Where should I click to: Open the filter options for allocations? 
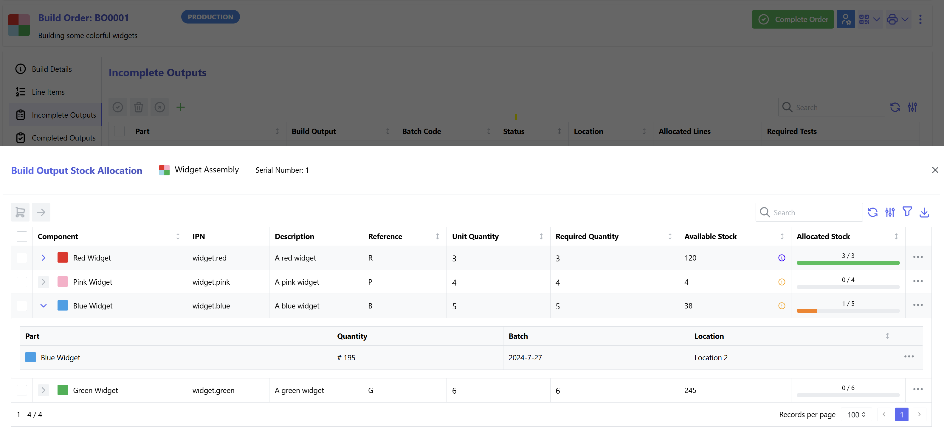click(907, 212)
